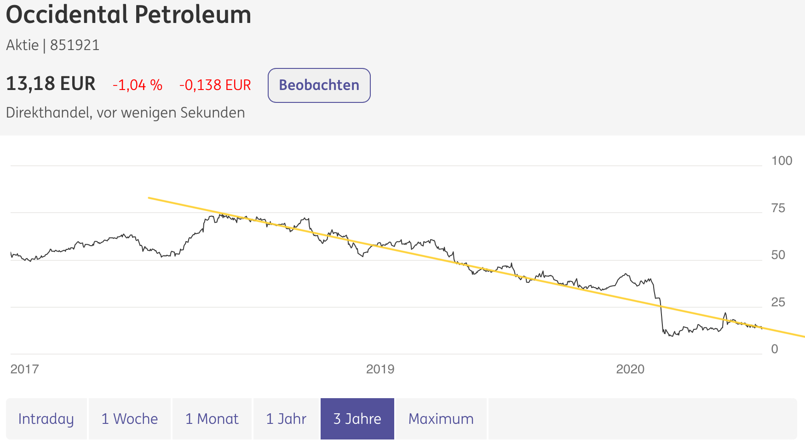Select the 1 Woche time range
Image resolution: width=805 pixels, height=445 pixels.
pos(129,418)
